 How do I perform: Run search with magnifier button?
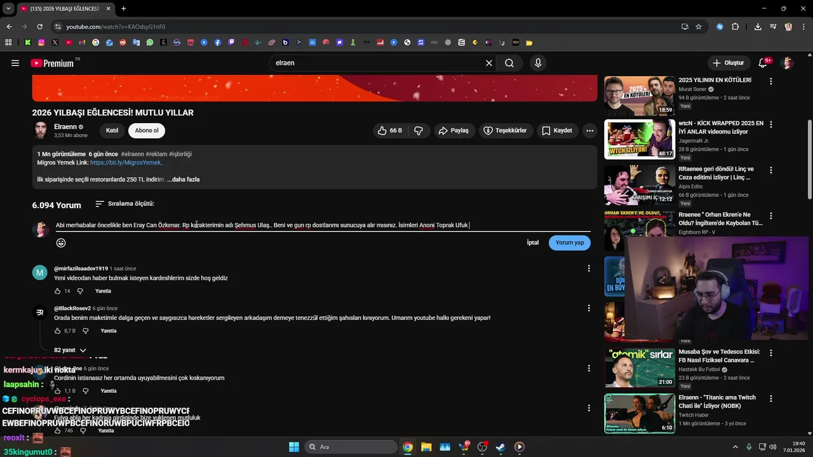pyautogui.click(x=509, y=63)
